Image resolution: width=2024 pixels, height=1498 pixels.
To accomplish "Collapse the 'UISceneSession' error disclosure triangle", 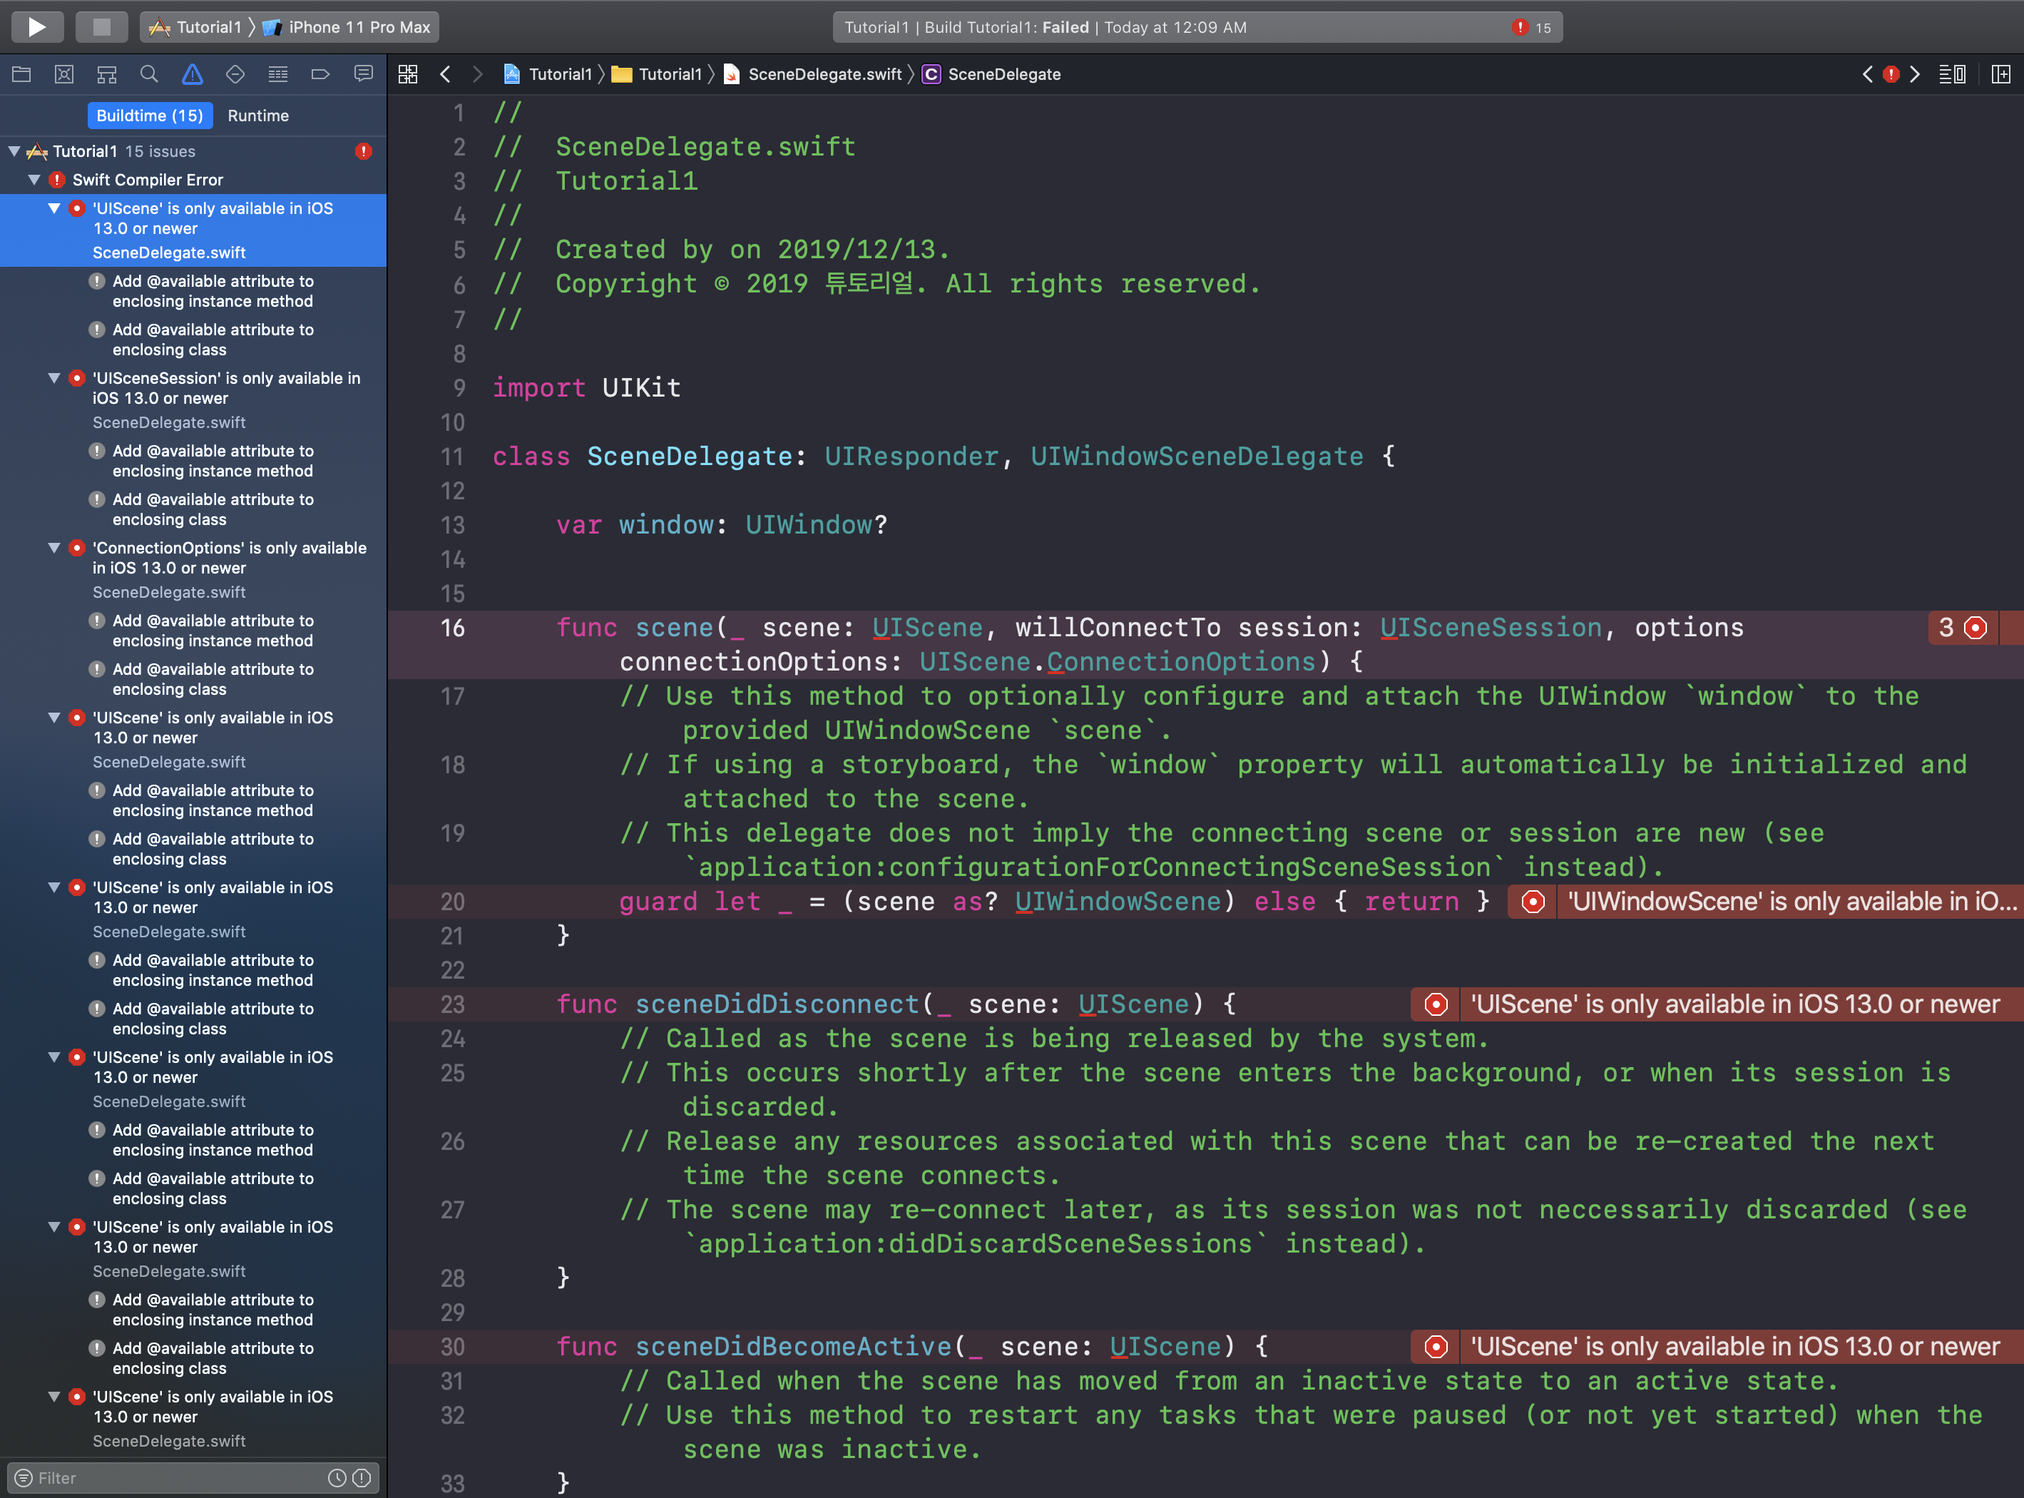I will 54,378.
